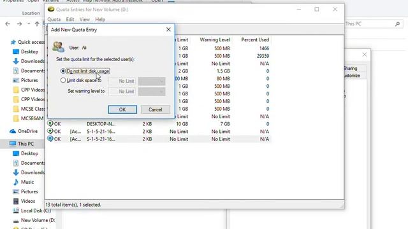Click the 80 MB warning level cell
This screenshot has width=408, height=229.
[x=223, y=78]
